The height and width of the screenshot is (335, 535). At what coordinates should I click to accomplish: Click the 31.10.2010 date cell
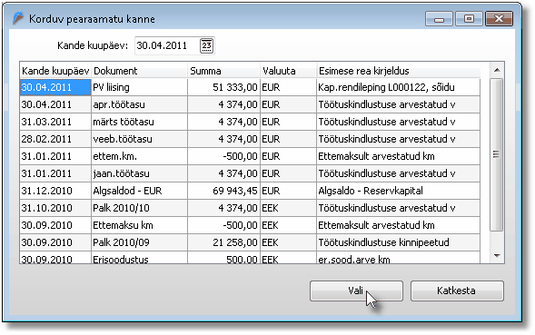coord(55,208)
